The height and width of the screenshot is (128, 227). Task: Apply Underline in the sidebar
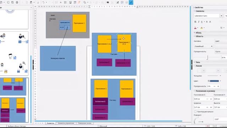[x=202, y=22]
